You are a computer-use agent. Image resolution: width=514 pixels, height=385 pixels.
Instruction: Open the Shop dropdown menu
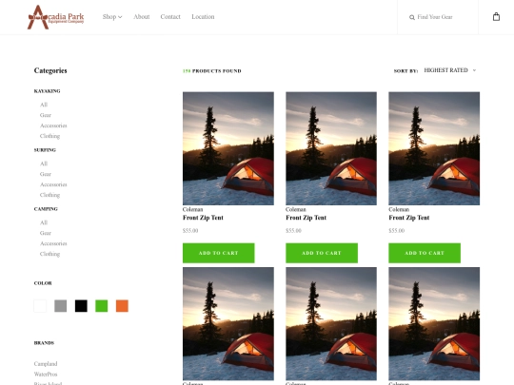click(x=112, y=17)
